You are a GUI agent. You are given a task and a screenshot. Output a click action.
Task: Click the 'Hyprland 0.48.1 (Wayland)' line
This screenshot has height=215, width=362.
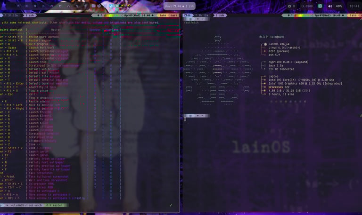click(x=288, y=62)
